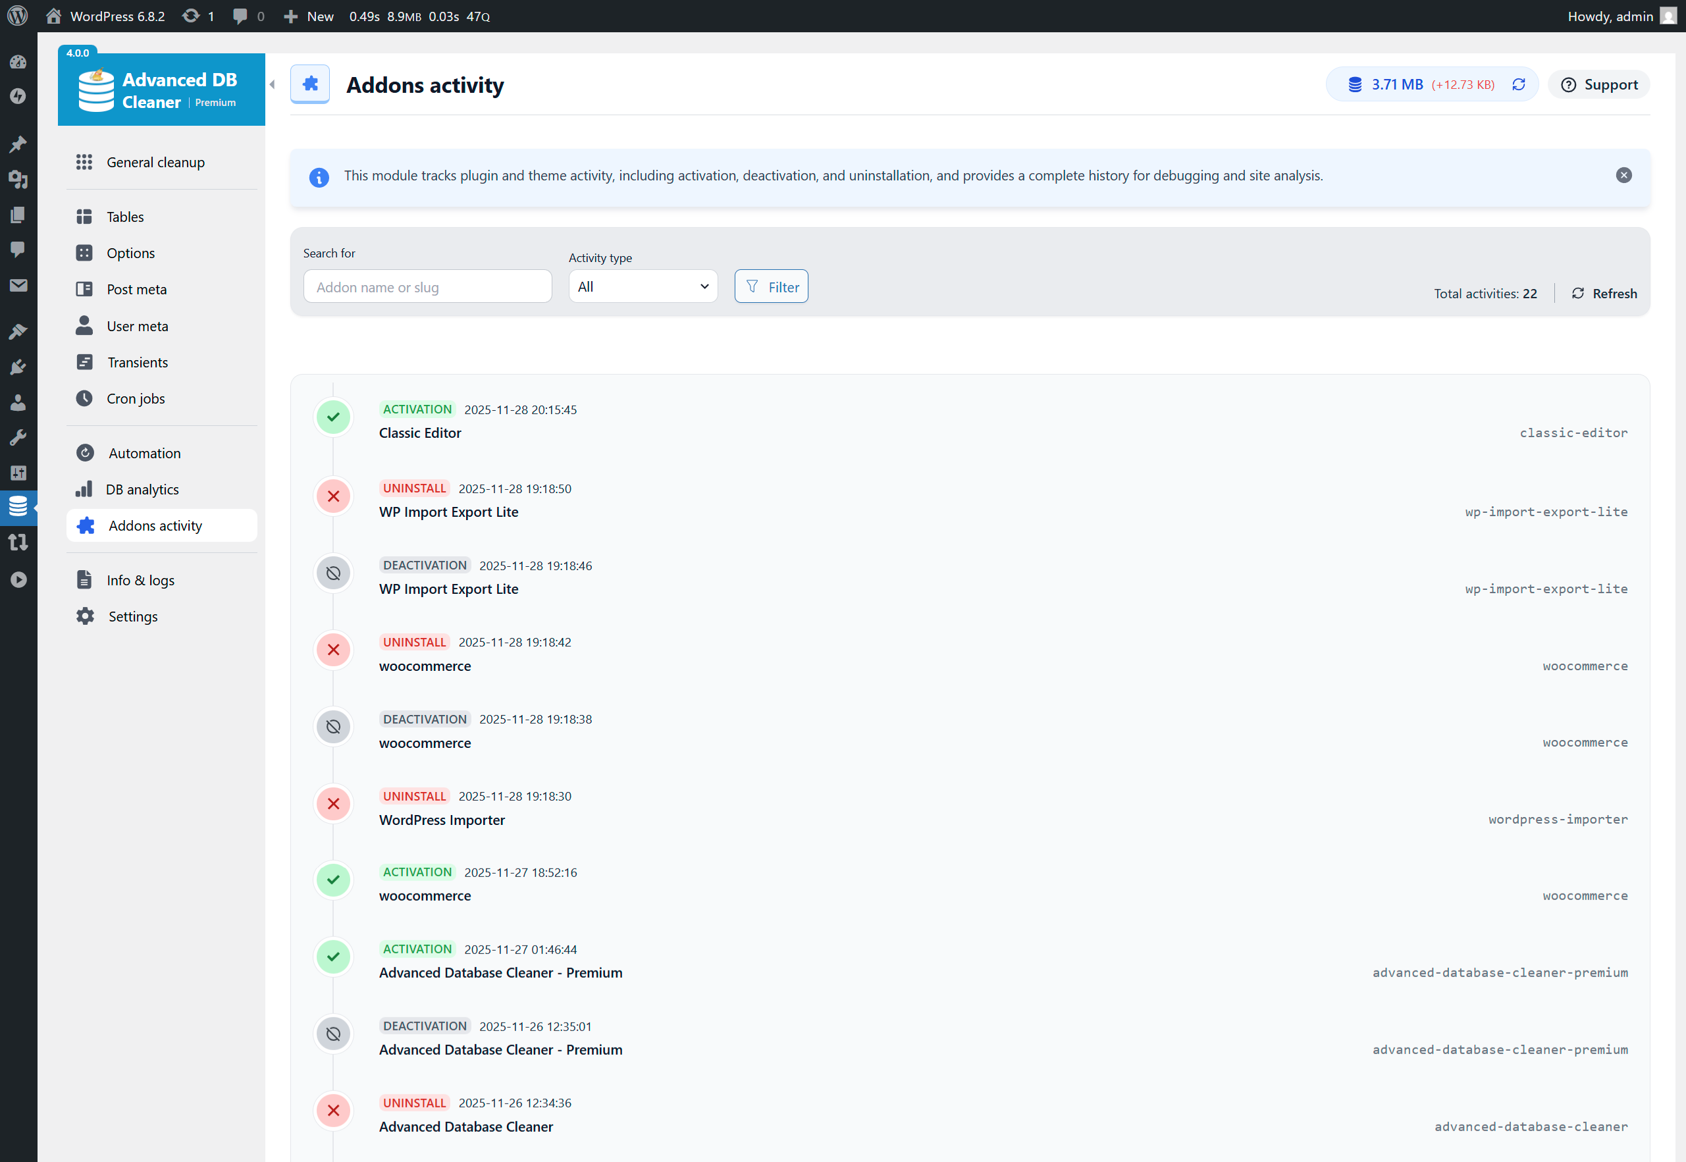Open the Media library icon in admin sidebar
Viewport: 1686px width, 1162px height.
point(18,181)
